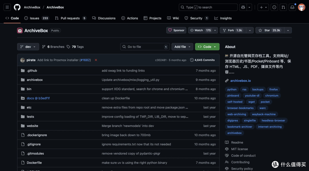Click the ArchiveBox repository logo image
Viewport: 309px width, 171px height.
(x=20, y=31)
